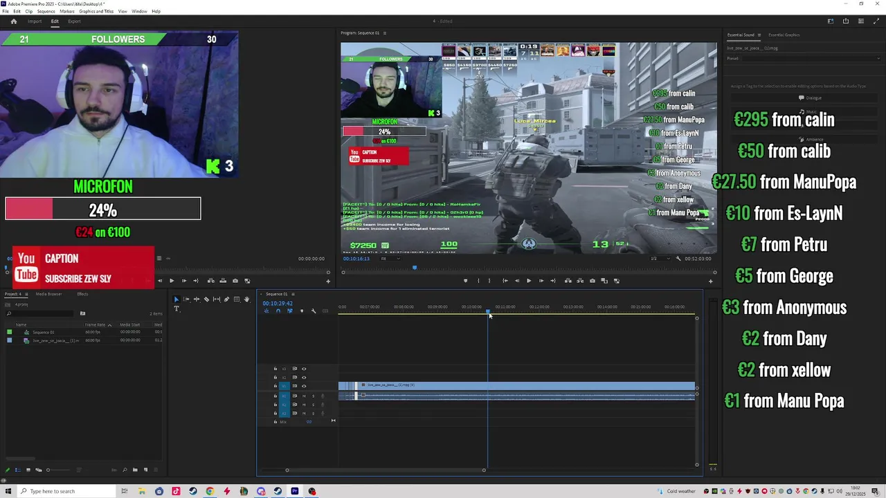Open Program monitor panel menu
The image size is (886, 498).
click(x=385, y=33)
